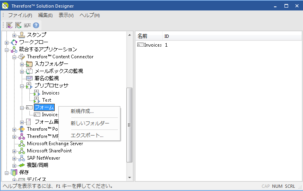This screenshot has height=191, width=303.
Task: Click the Invoices row icon in right list
Action: tap(140, 45)
